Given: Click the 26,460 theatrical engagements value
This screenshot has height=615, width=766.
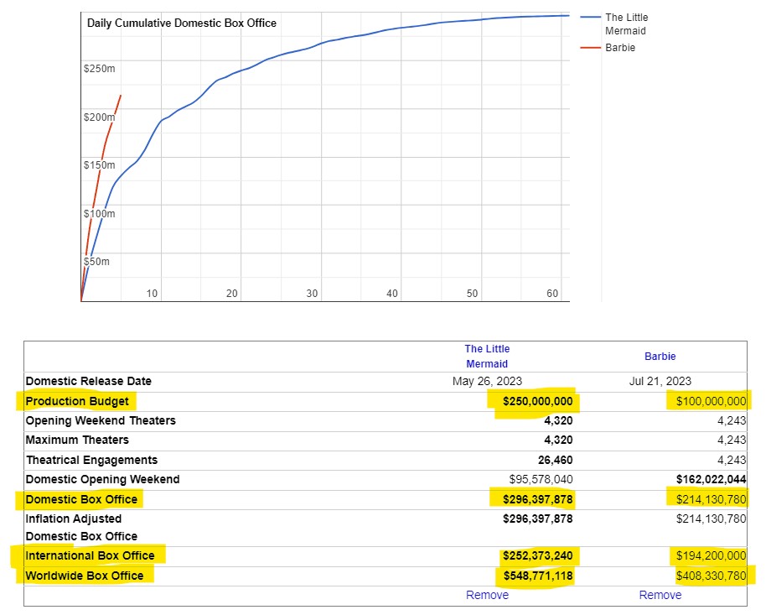Looking at the screenshot, I should 555,460.
